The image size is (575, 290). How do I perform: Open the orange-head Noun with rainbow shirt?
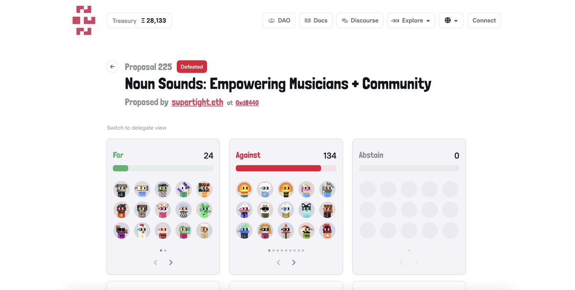pyautogui.click(x=245, y=190)
